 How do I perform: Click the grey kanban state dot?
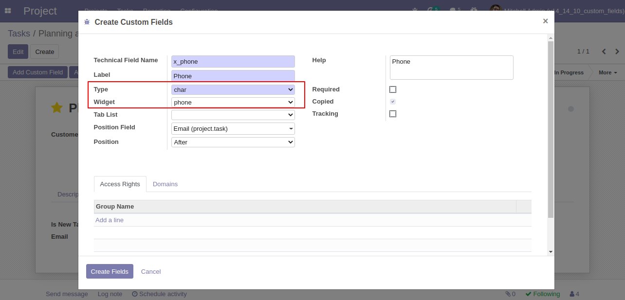[571, 109]
